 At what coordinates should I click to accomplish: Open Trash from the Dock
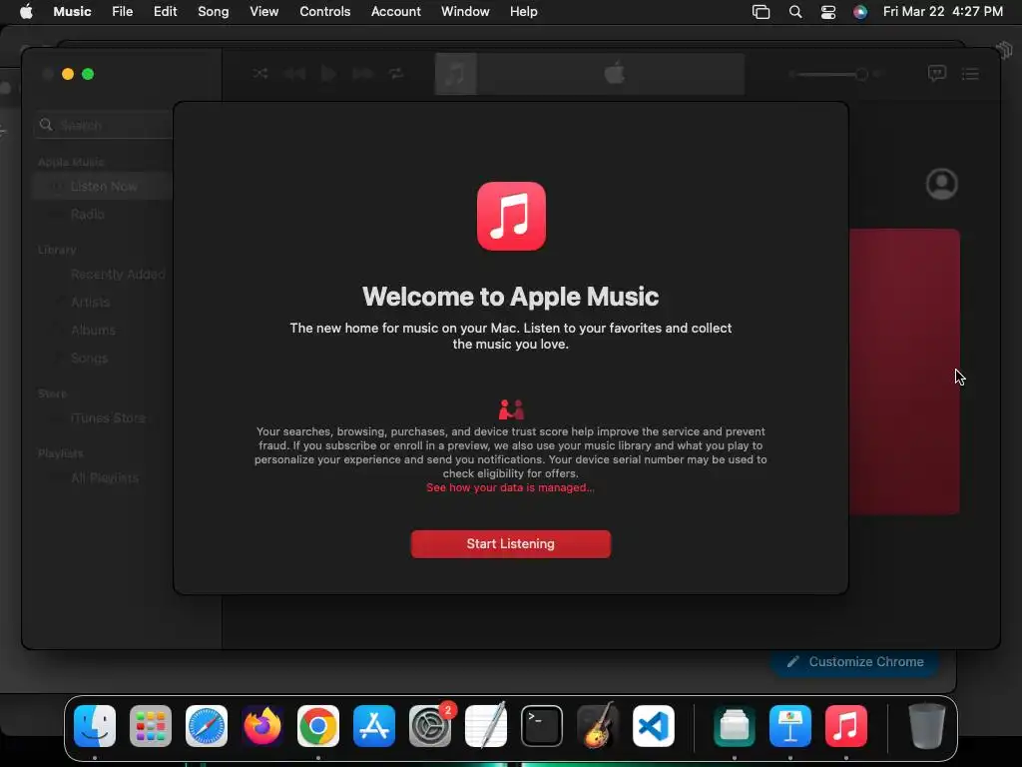[927, 726]
